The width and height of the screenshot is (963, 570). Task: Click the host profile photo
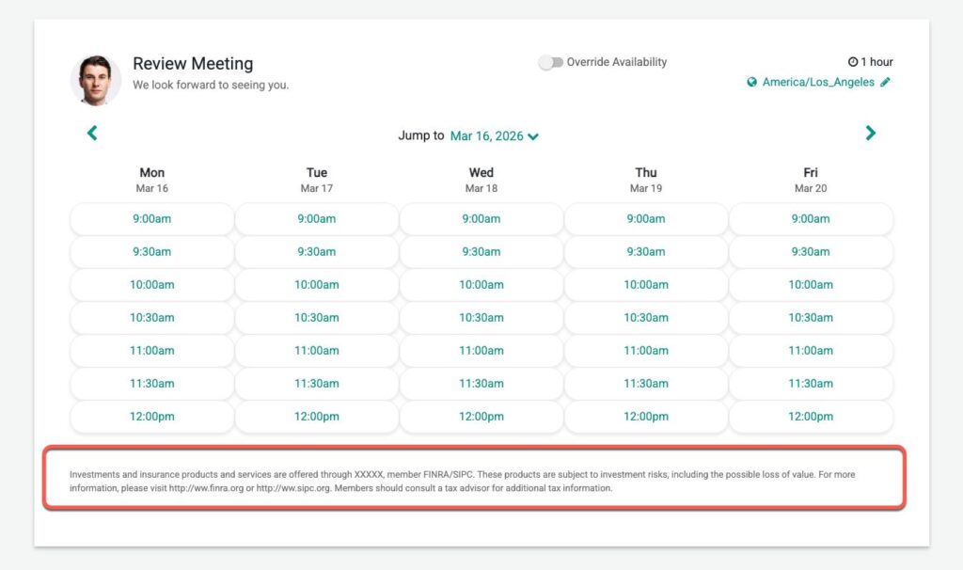pos(96,80)
